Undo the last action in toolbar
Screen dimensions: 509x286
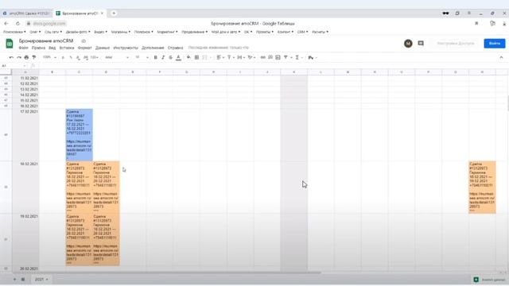click(11, 57)
